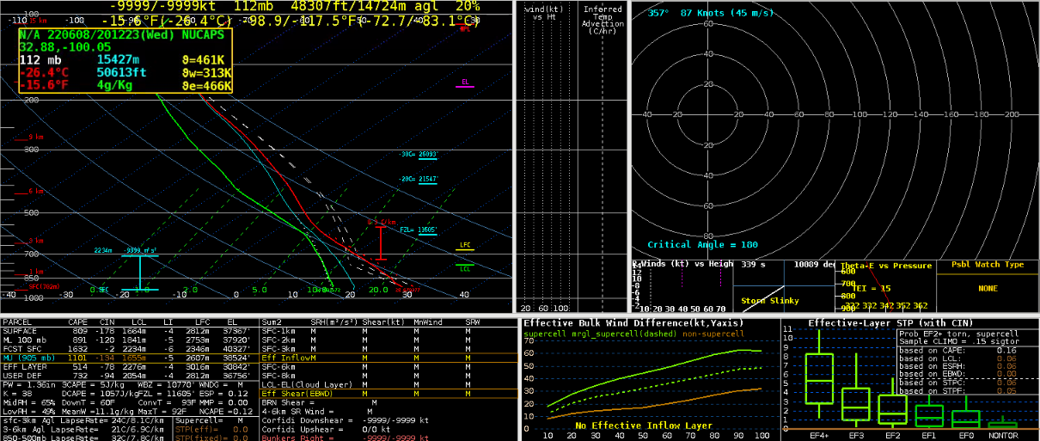Click the Supercell = M index
This screenshot has width=1040, height=441.
tap(207, 420)
